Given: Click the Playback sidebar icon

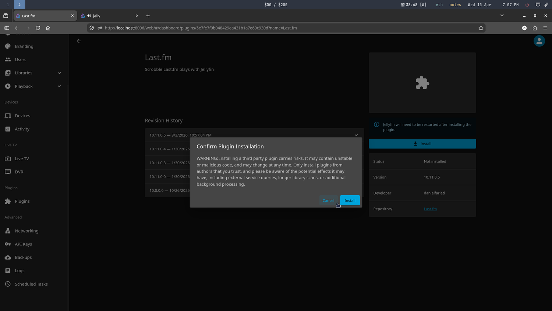Looking at the screenshot, I should click(8, 86).
